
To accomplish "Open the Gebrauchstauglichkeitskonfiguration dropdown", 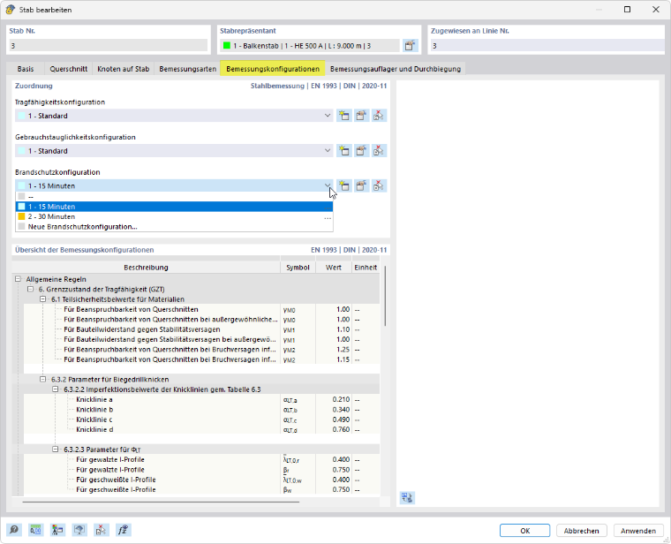I will pos(328,151).
